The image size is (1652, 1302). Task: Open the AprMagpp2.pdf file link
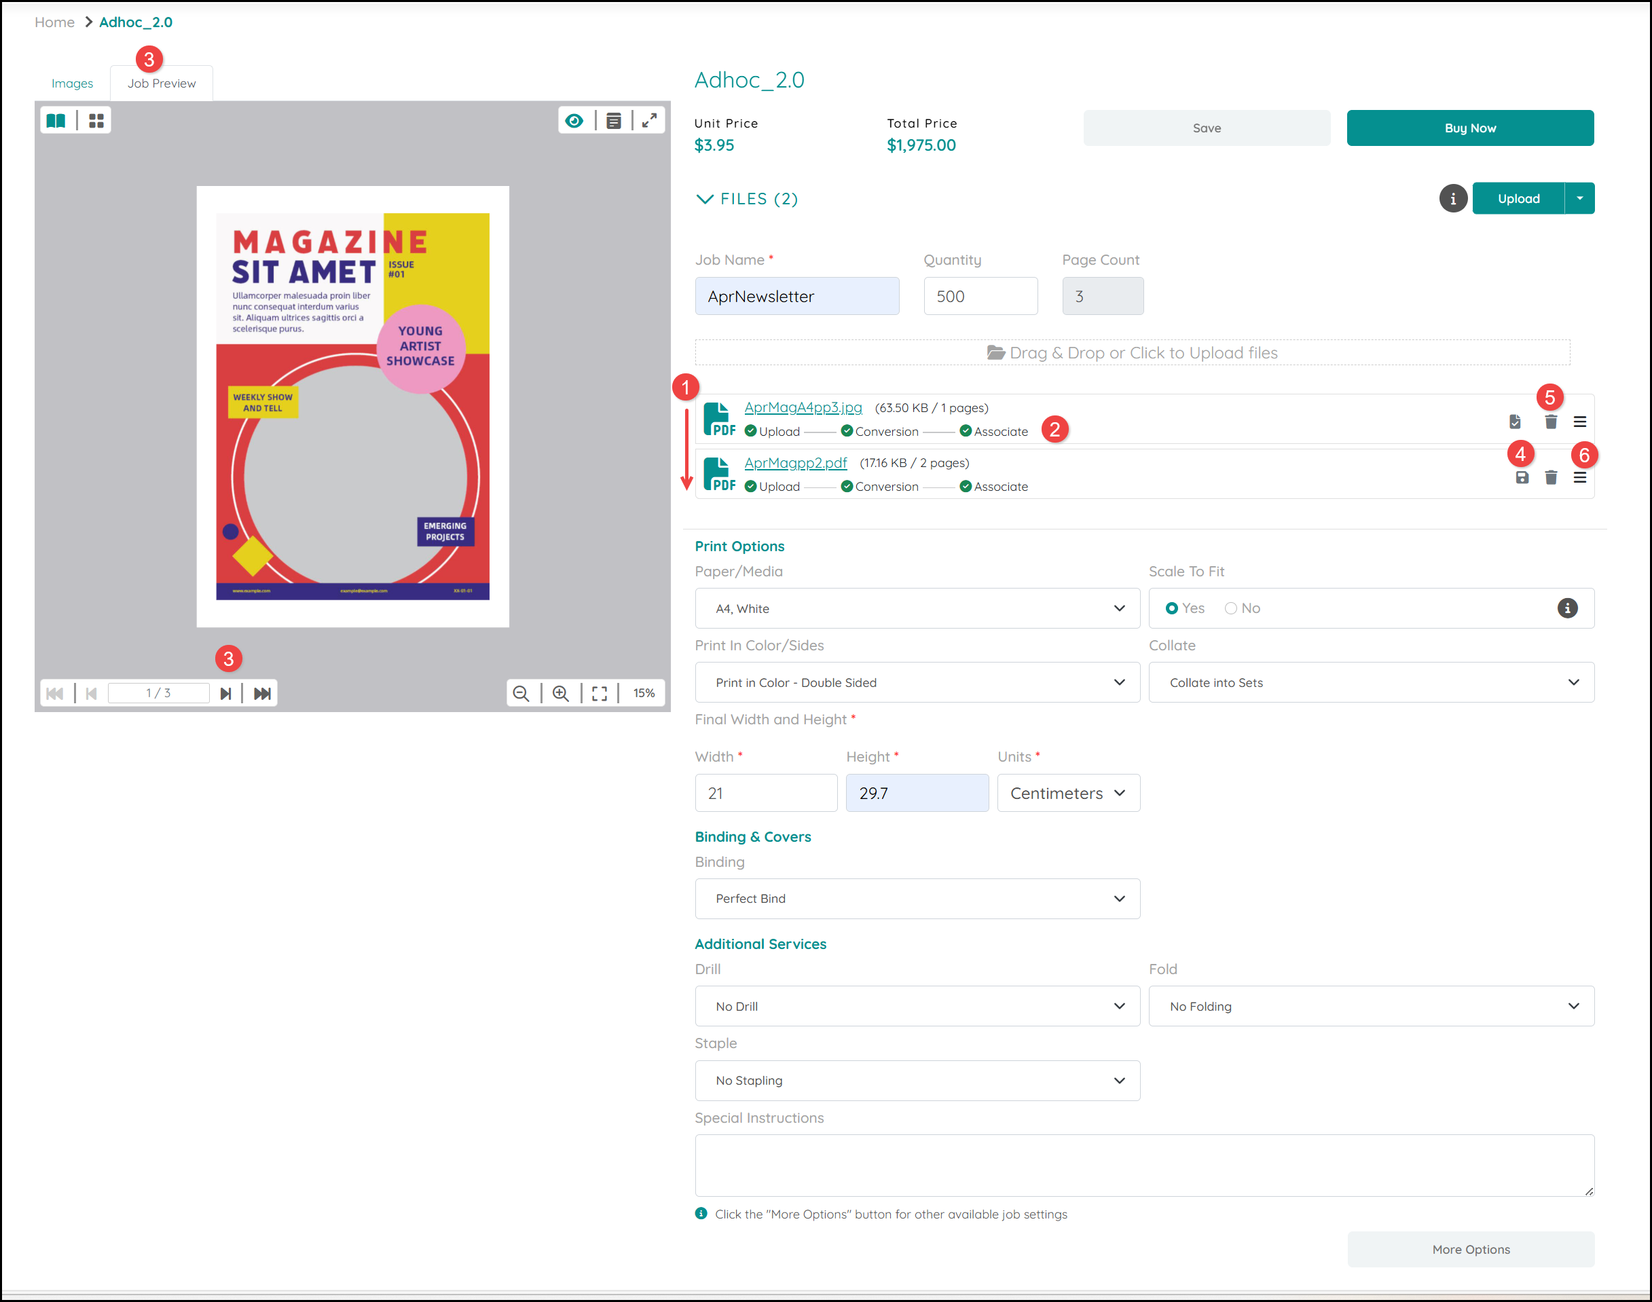pyautogui.click(x=795, y=463)
